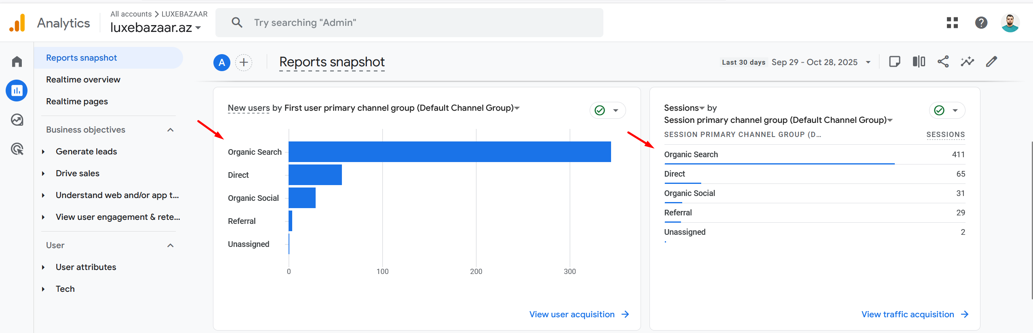The width and height of the screenshot is (1033, 333).
Task: Click the Organic Search bar in chart
Action: pyautogui.click(x=449, y=152)
